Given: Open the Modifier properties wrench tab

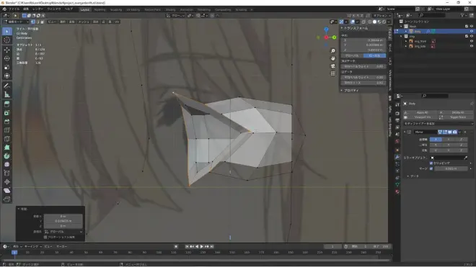Looking at the screenshot, I should pyautogui.click(x=397, y=157).
